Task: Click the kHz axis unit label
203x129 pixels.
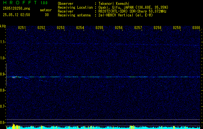Action: click(x=3, y=26)
